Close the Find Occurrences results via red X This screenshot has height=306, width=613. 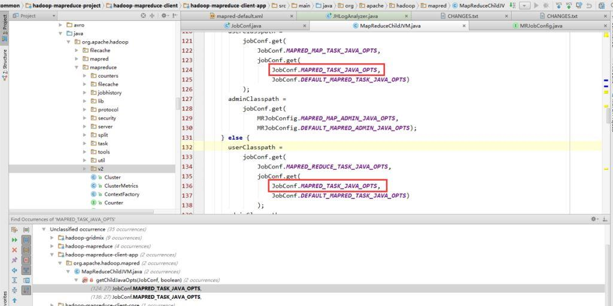pyautogui.click(x=14, y=250)
